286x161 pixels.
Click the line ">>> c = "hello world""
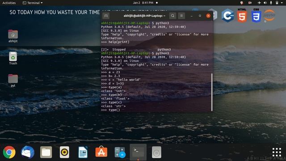coord(121,80)
